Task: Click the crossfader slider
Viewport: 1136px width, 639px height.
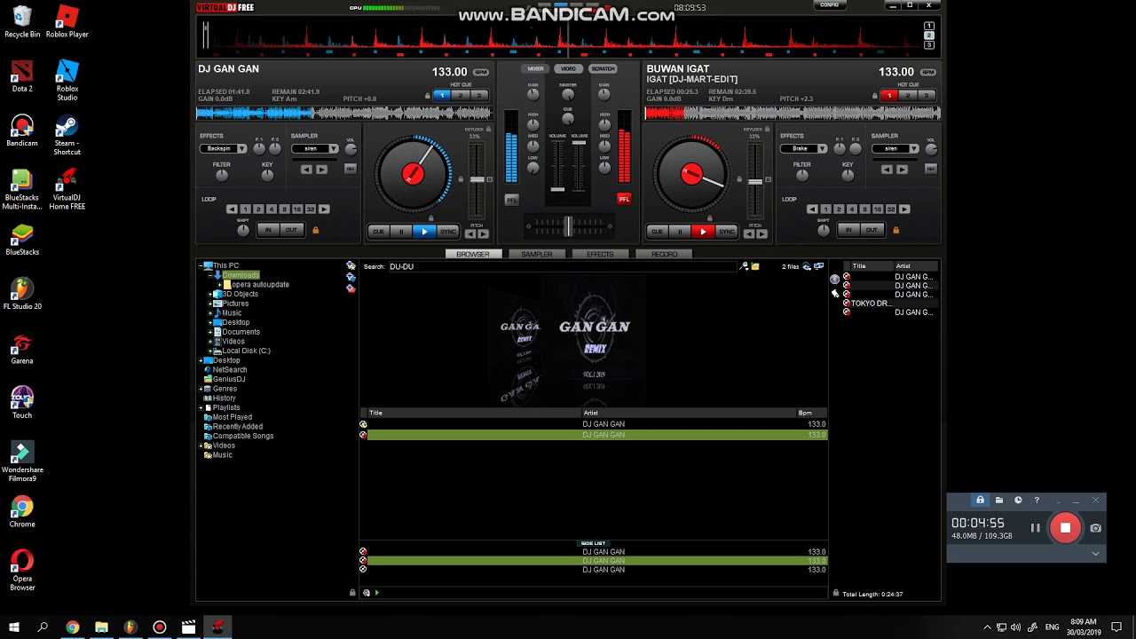Action: [x=568, y=227]
